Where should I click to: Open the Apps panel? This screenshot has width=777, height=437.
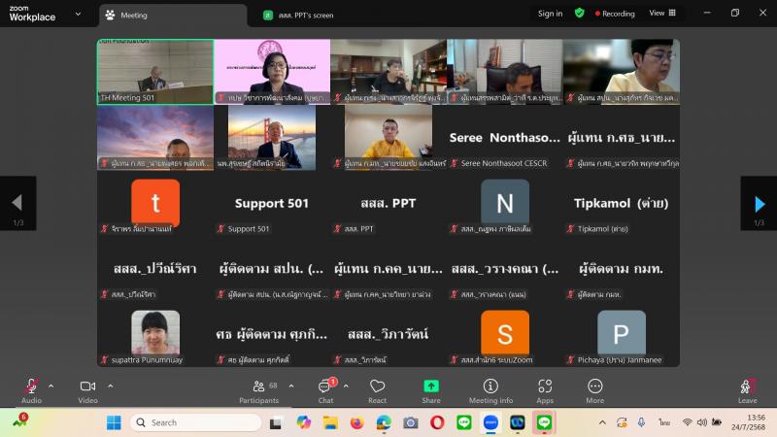click(545, 390)
